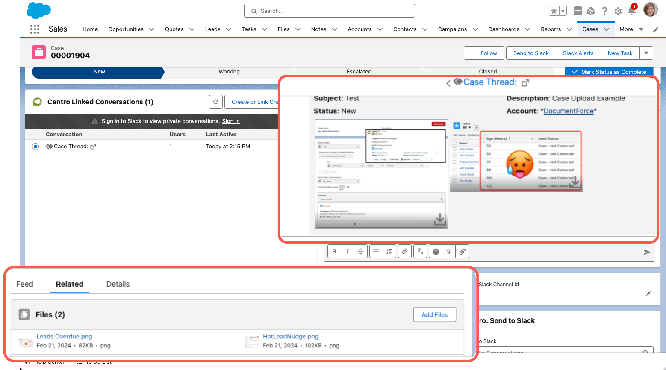
Task: Expand the Quotes tab dropdown chevron
Action: point(192,29)
